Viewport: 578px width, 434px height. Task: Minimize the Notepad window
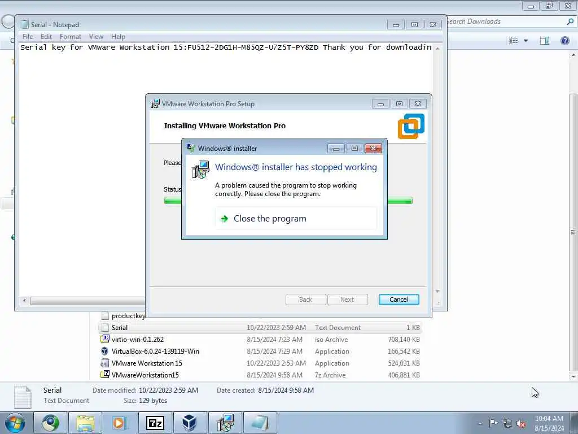(x=396, y=25)
